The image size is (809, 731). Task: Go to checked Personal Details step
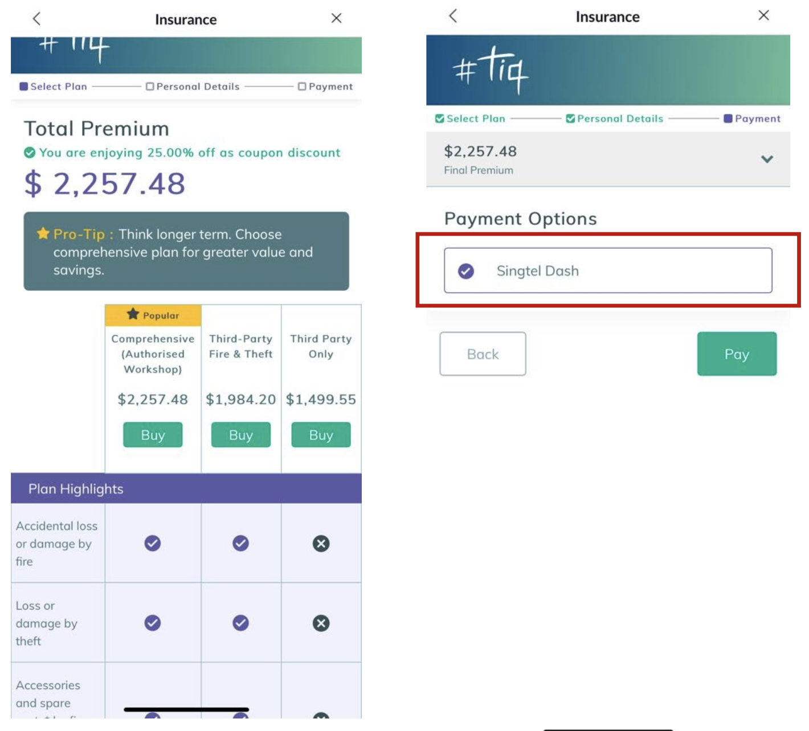pos(614,118)
